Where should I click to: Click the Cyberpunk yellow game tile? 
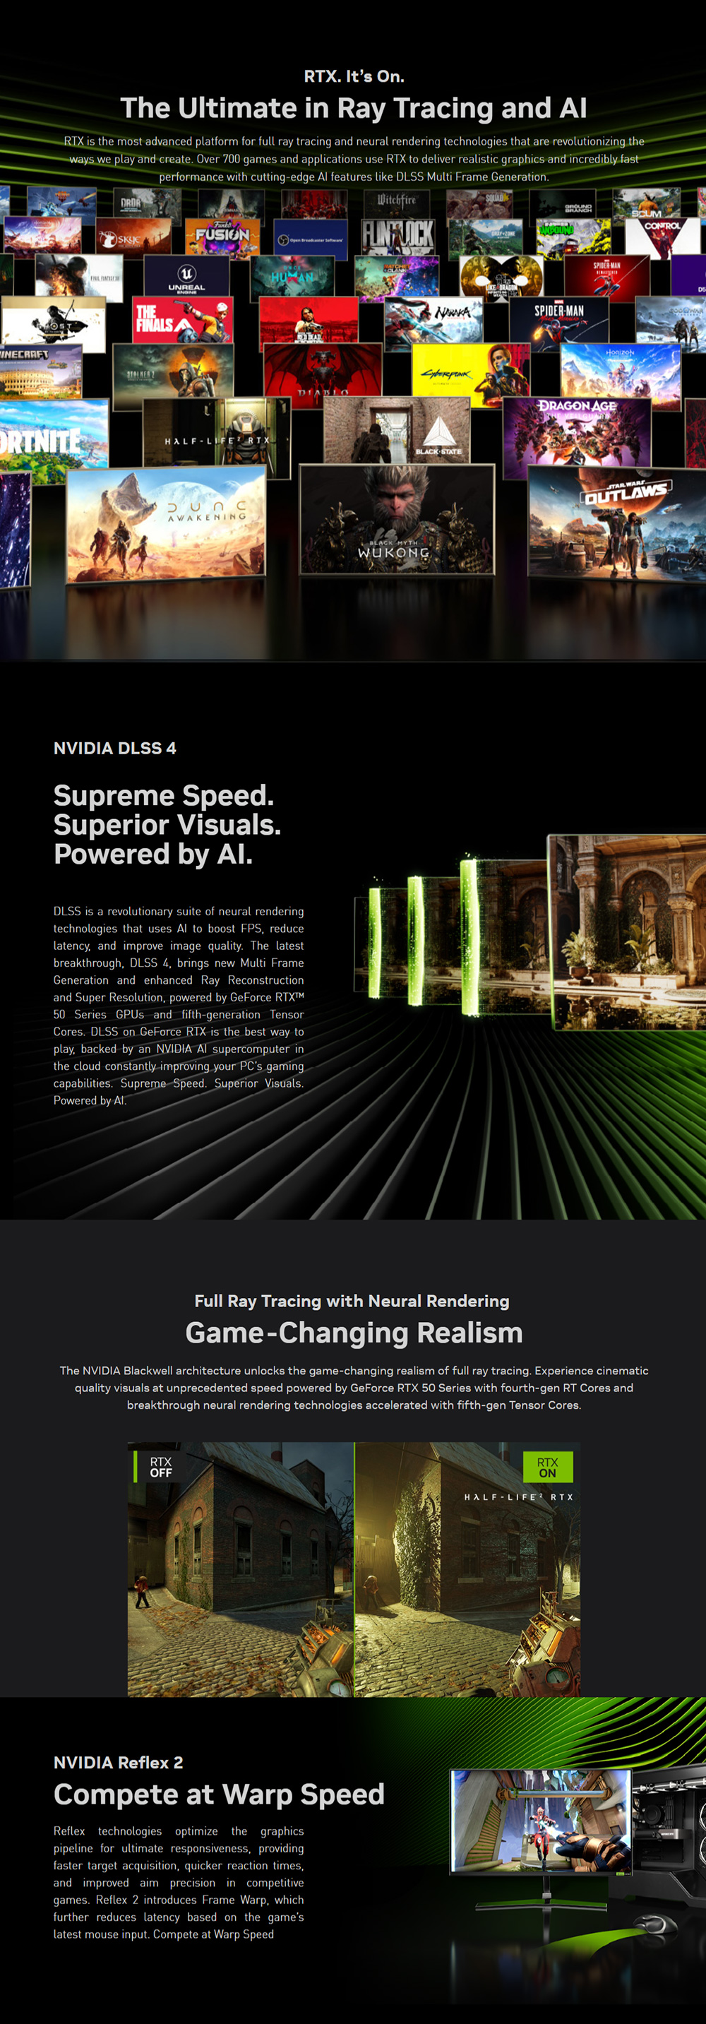click(469, 372)
